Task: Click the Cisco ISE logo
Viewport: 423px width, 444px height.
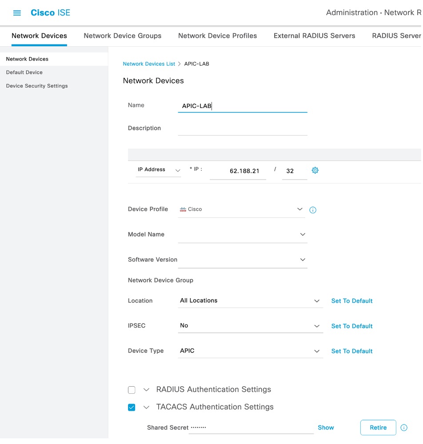Action: coord(50,12)
